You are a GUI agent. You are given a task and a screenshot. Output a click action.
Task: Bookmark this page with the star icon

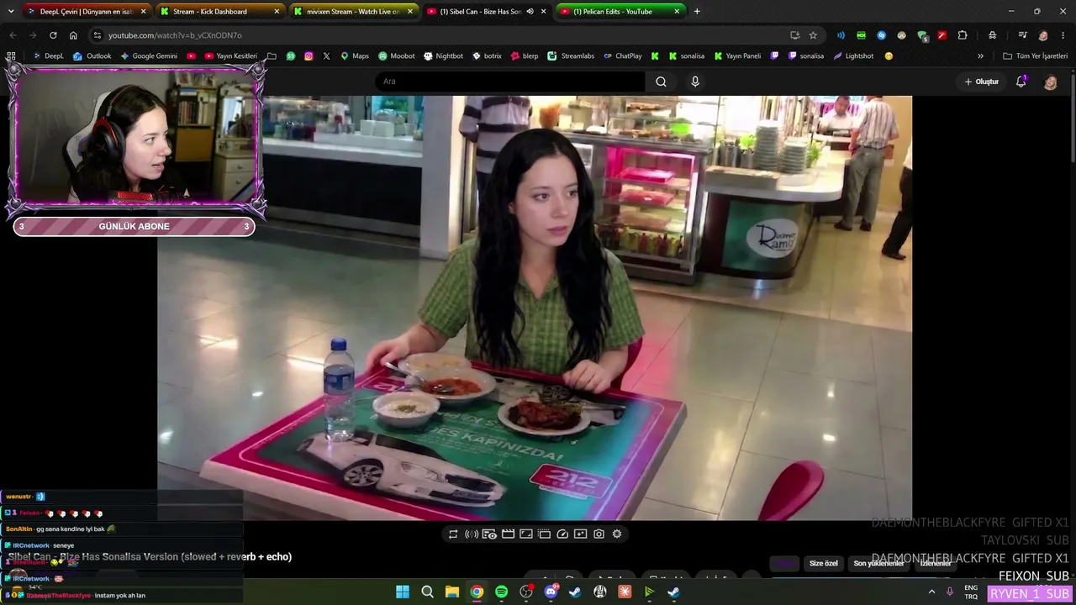pos(813,35)
